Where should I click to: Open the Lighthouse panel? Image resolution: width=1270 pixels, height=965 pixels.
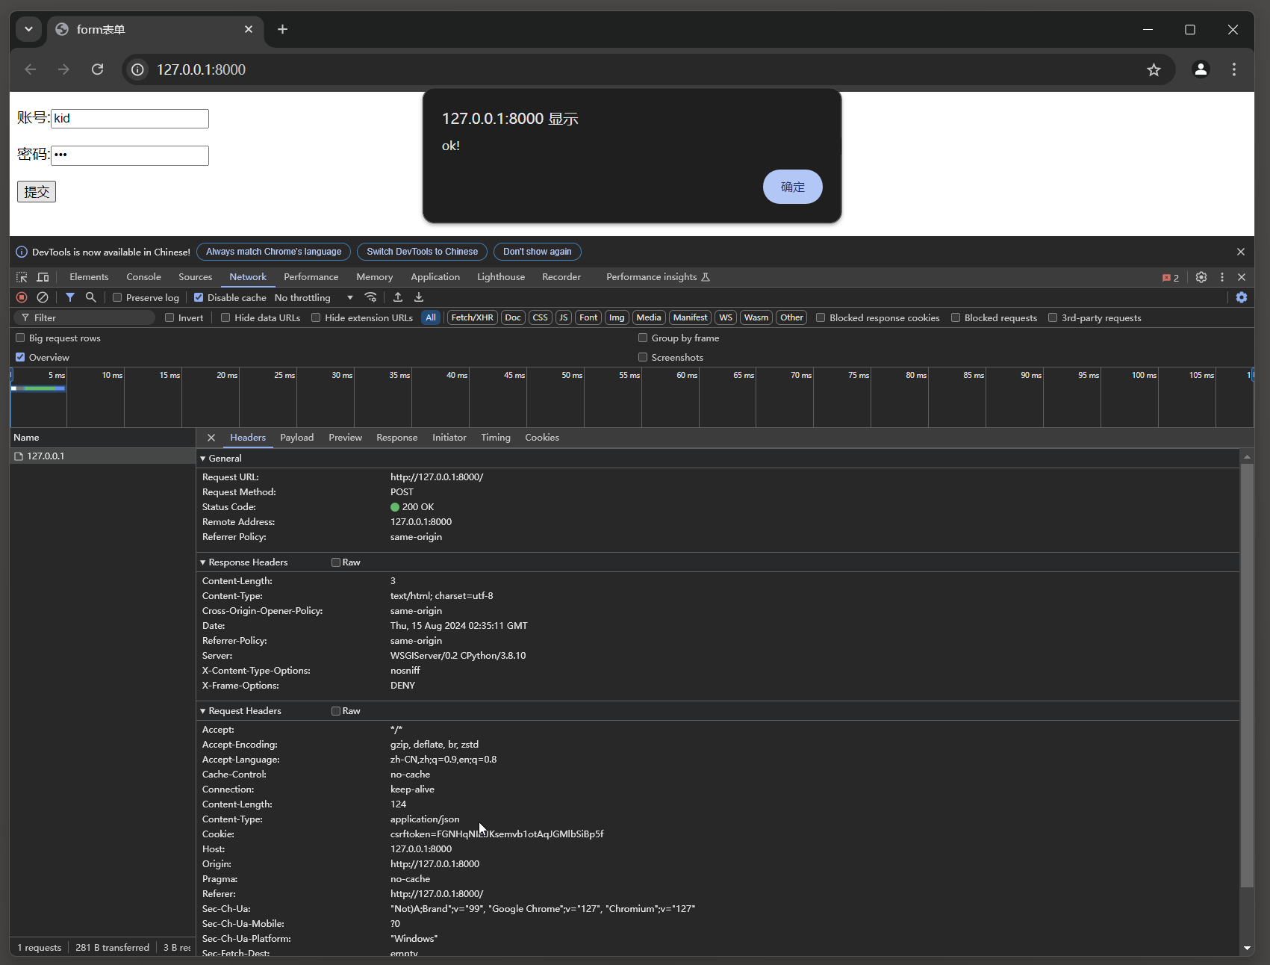click(501, 277)
